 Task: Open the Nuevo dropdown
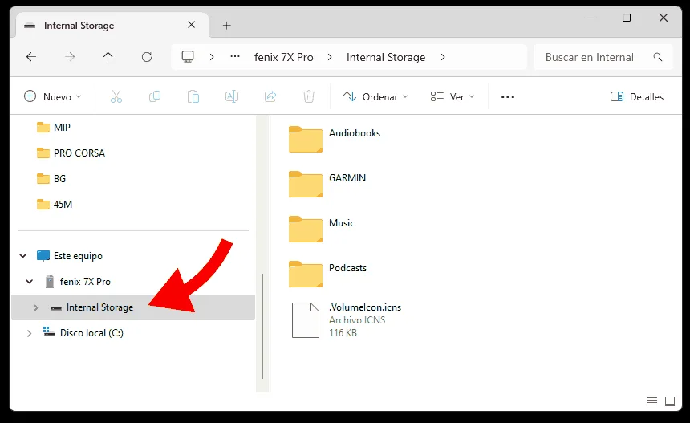tap(53, 97)
